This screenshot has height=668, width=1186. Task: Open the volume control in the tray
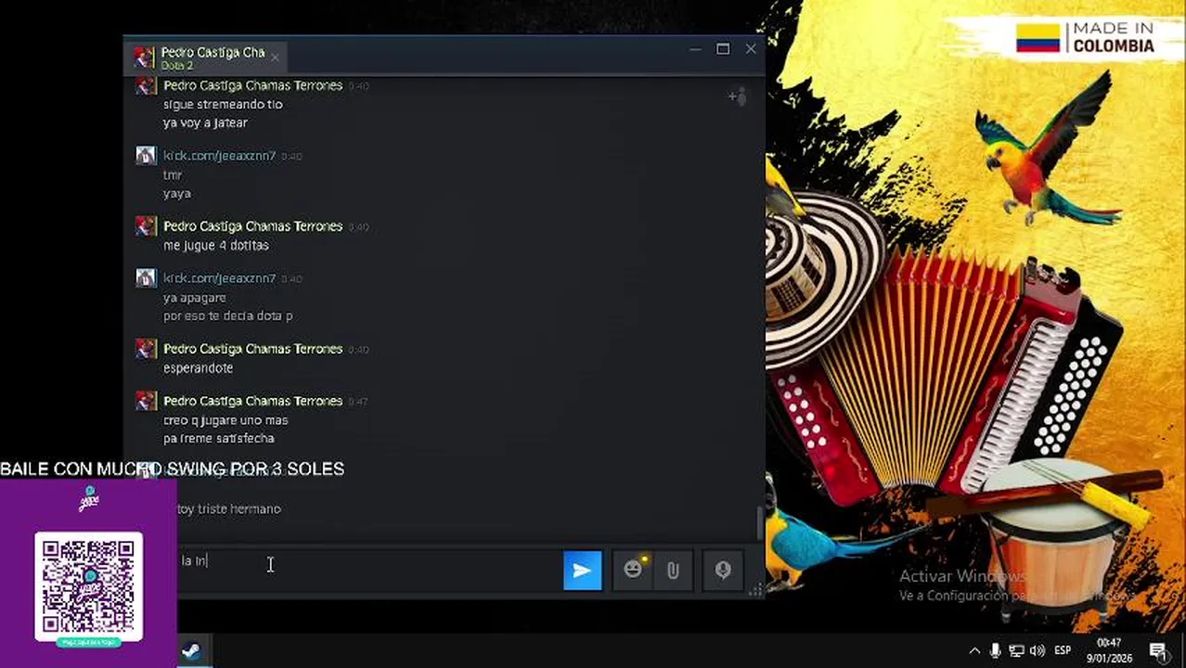[1038, 650]
